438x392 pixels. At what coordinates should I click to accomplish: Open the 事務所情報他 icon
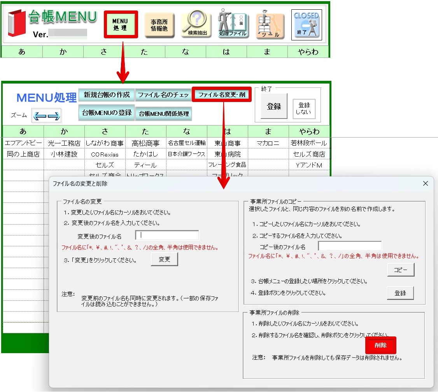pyautogui.click(x=159, y=25)
